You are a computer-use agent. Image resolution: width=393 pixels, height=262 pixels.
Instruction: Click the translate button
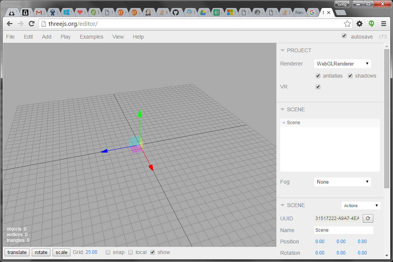17,252
